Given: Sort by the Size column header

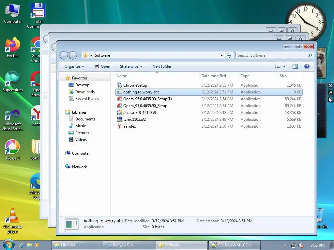Looking at the screenshot, I should (x=291, y=76).
